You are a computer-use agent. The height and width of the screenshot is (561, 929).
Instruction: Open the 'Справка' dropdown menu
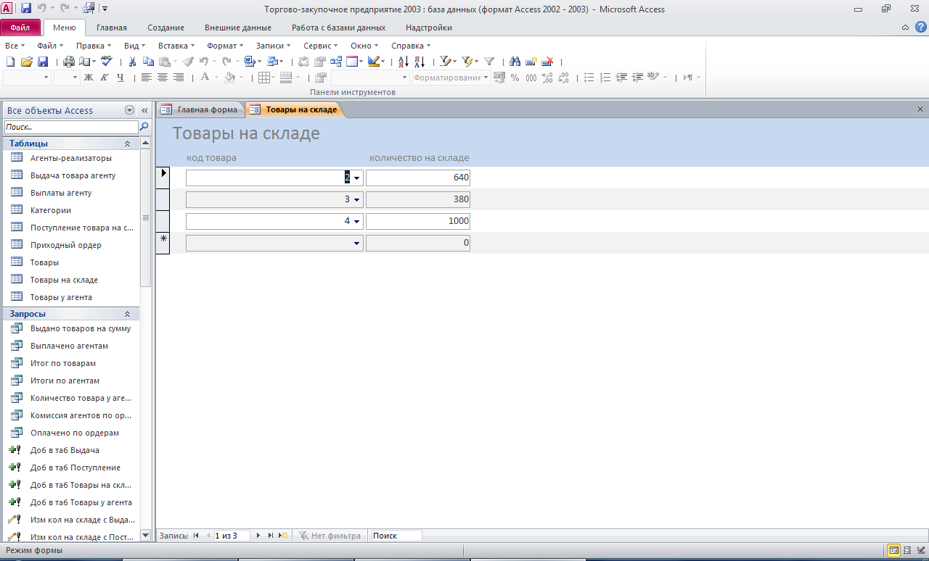[411, 46]
